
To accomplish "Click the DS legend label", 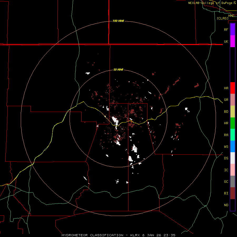I will [226, 158].
